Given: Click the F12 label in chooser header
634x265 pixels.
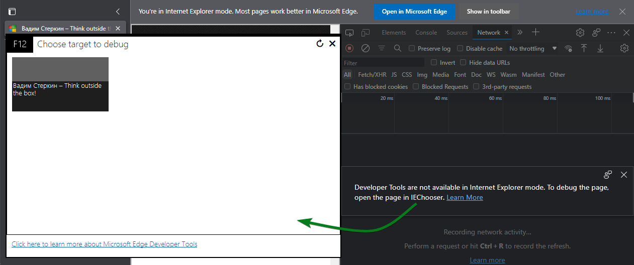Looking at the screenshot, I should [20, 44].
